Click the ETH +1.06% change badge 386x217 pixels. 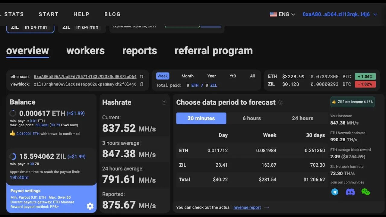pyautogui.click(x=365, y=77)
